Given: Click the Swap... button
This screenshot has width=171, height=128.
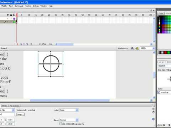Looking at the screenshot, I should (x=20, y=114).
